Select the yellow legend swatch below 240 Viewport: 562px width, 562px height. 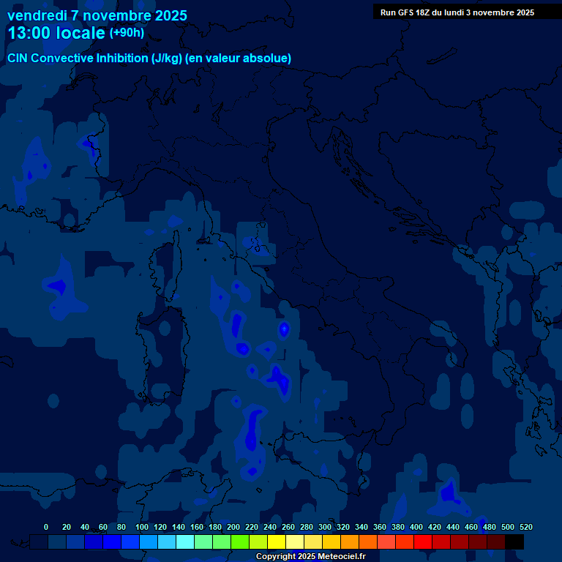277,542
